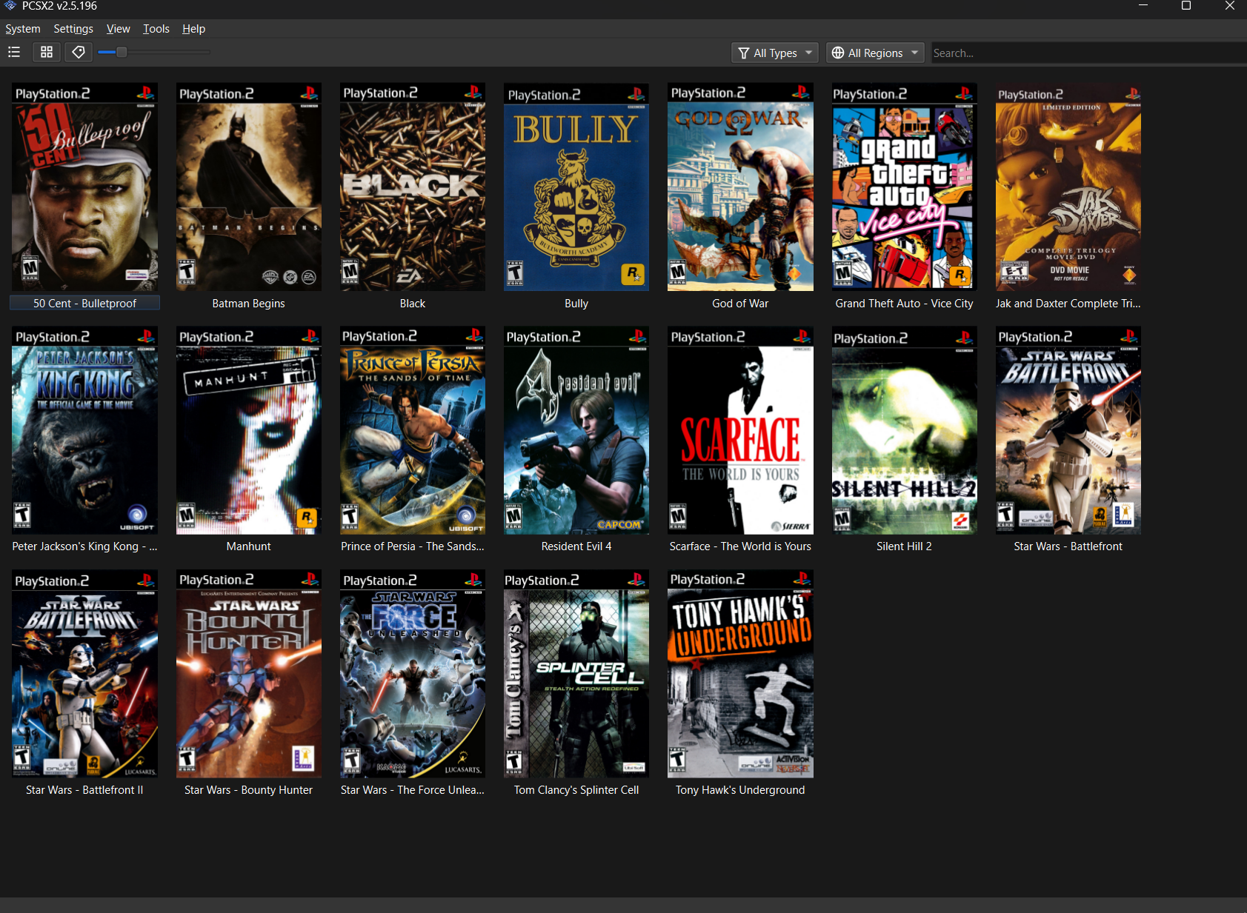Click the 'Silent Hill 2' title label

(904, 546)
